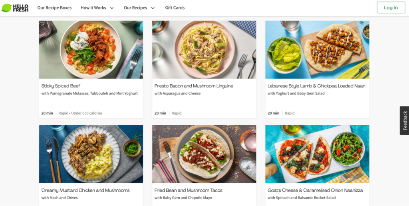Screen dimensions: 409x206
Task: Open the Sticky Spiced Beef photo
Action: (91, 49)
